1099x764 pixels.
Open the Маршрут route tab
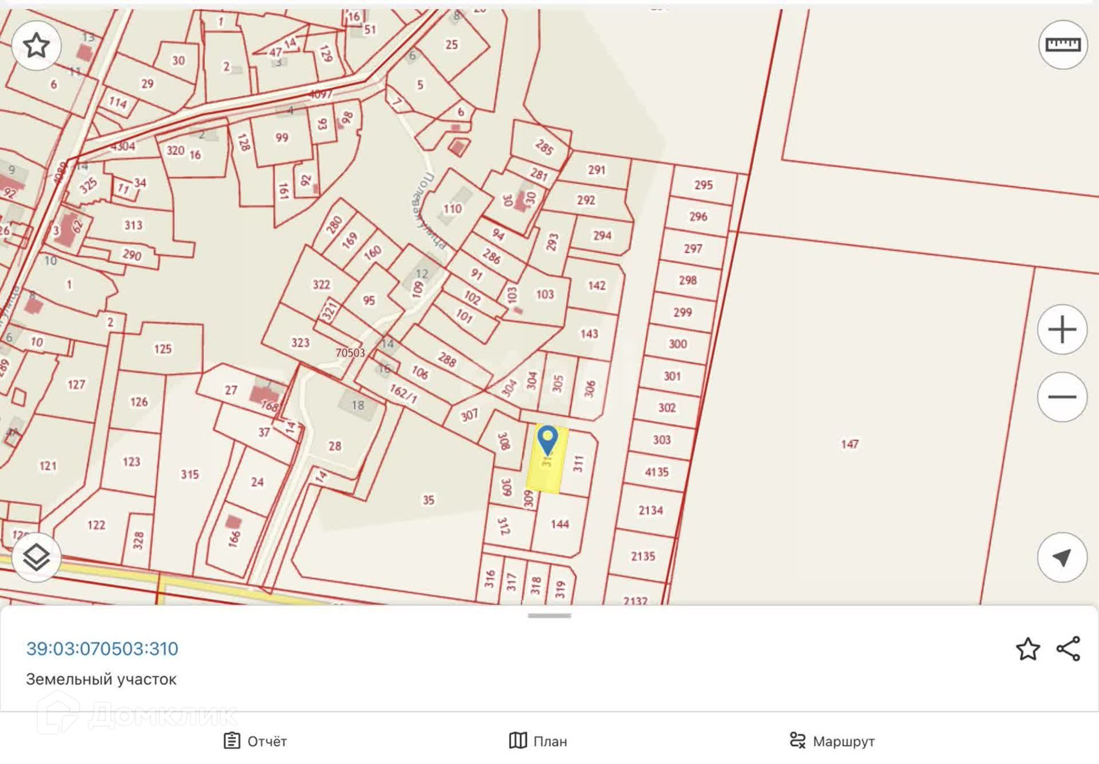[x=832, y=741]
